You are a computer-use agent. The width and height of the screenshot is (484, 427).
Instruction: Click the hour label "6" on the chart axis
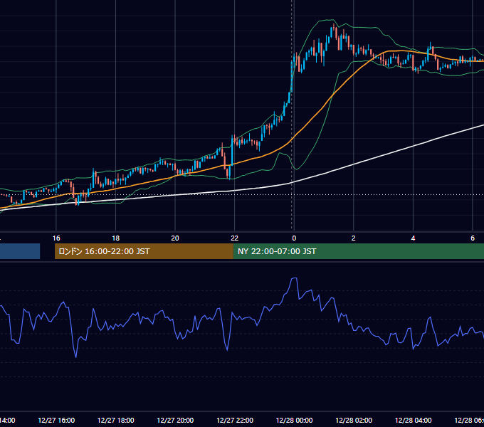[x=473, y=238]
